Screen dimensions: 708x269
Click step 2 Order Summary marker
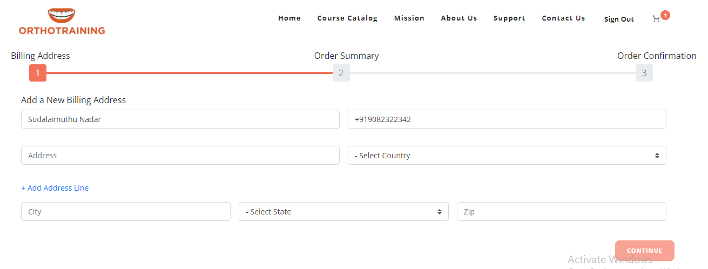click(341, 73)
